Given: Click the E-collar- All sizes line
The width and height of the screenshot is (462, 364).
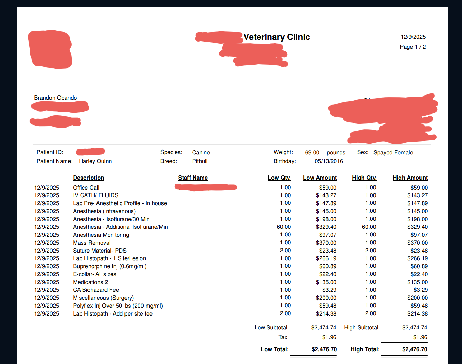Looking at the screenshot, I should [94, 274].
